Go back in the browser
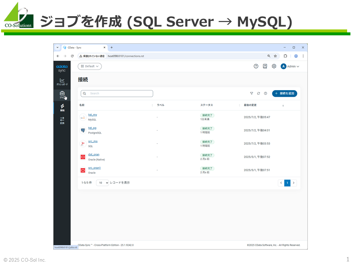This screenshot has height=265, width=353. pos(58,56)
